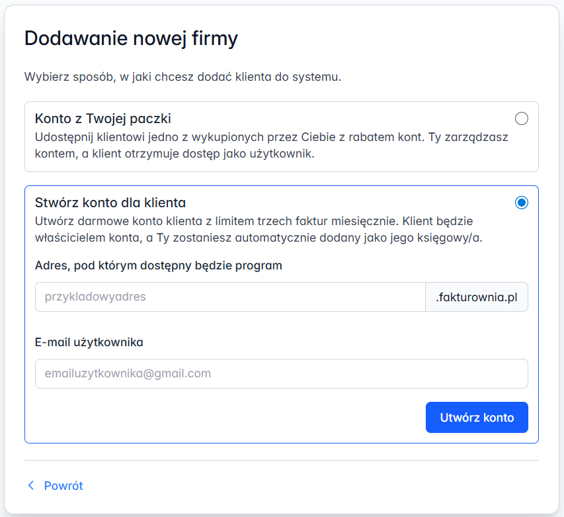564x517 pixels.
Task: Click the .fakturownia.pl domain suffix label
Action: (x=476, y=297)
